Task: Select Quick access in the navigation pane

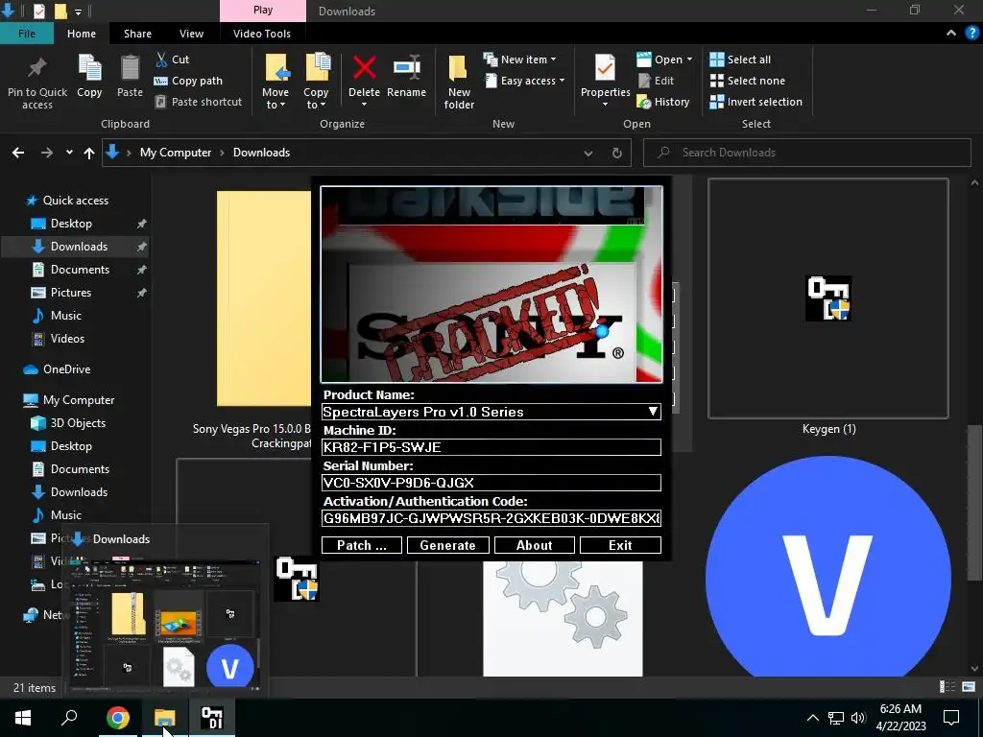Action: 75,201
